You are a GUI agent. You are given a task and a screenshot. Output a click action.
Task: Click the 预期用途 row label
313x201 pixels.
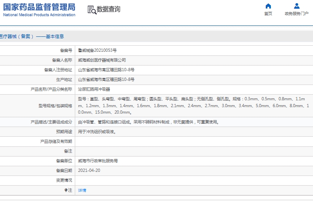(64, 132)
